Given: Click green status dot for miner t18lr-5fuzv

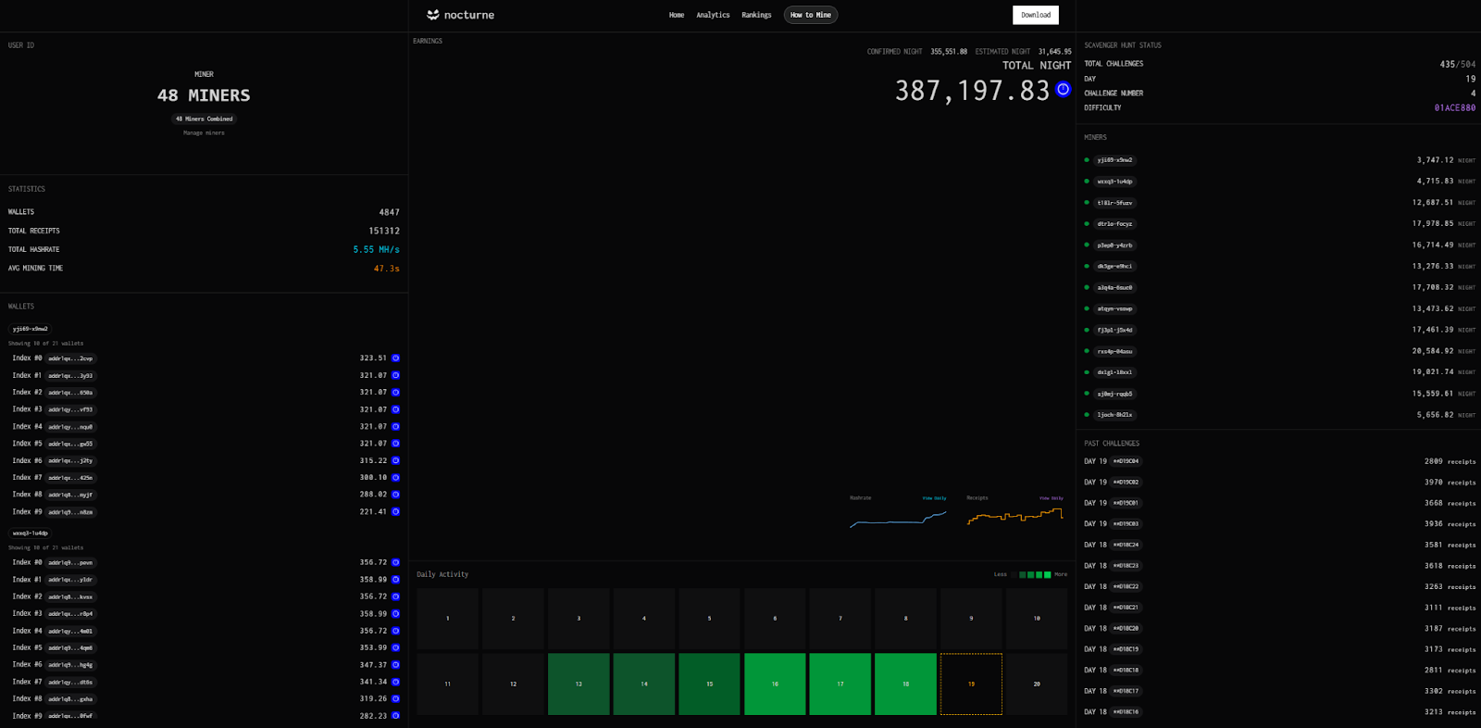Looking at the screenshot, I should tap(1087, 203).
